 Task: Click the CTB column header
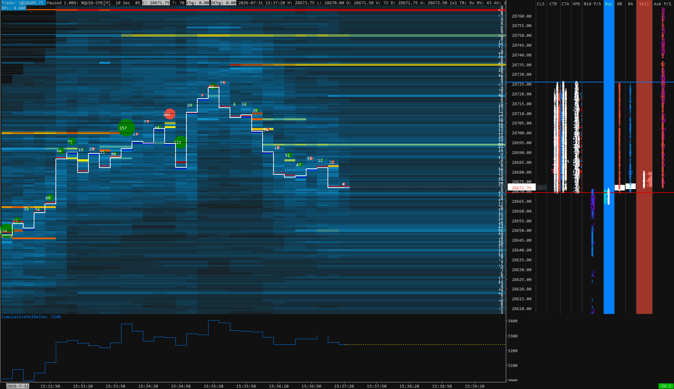coord(553,4)
